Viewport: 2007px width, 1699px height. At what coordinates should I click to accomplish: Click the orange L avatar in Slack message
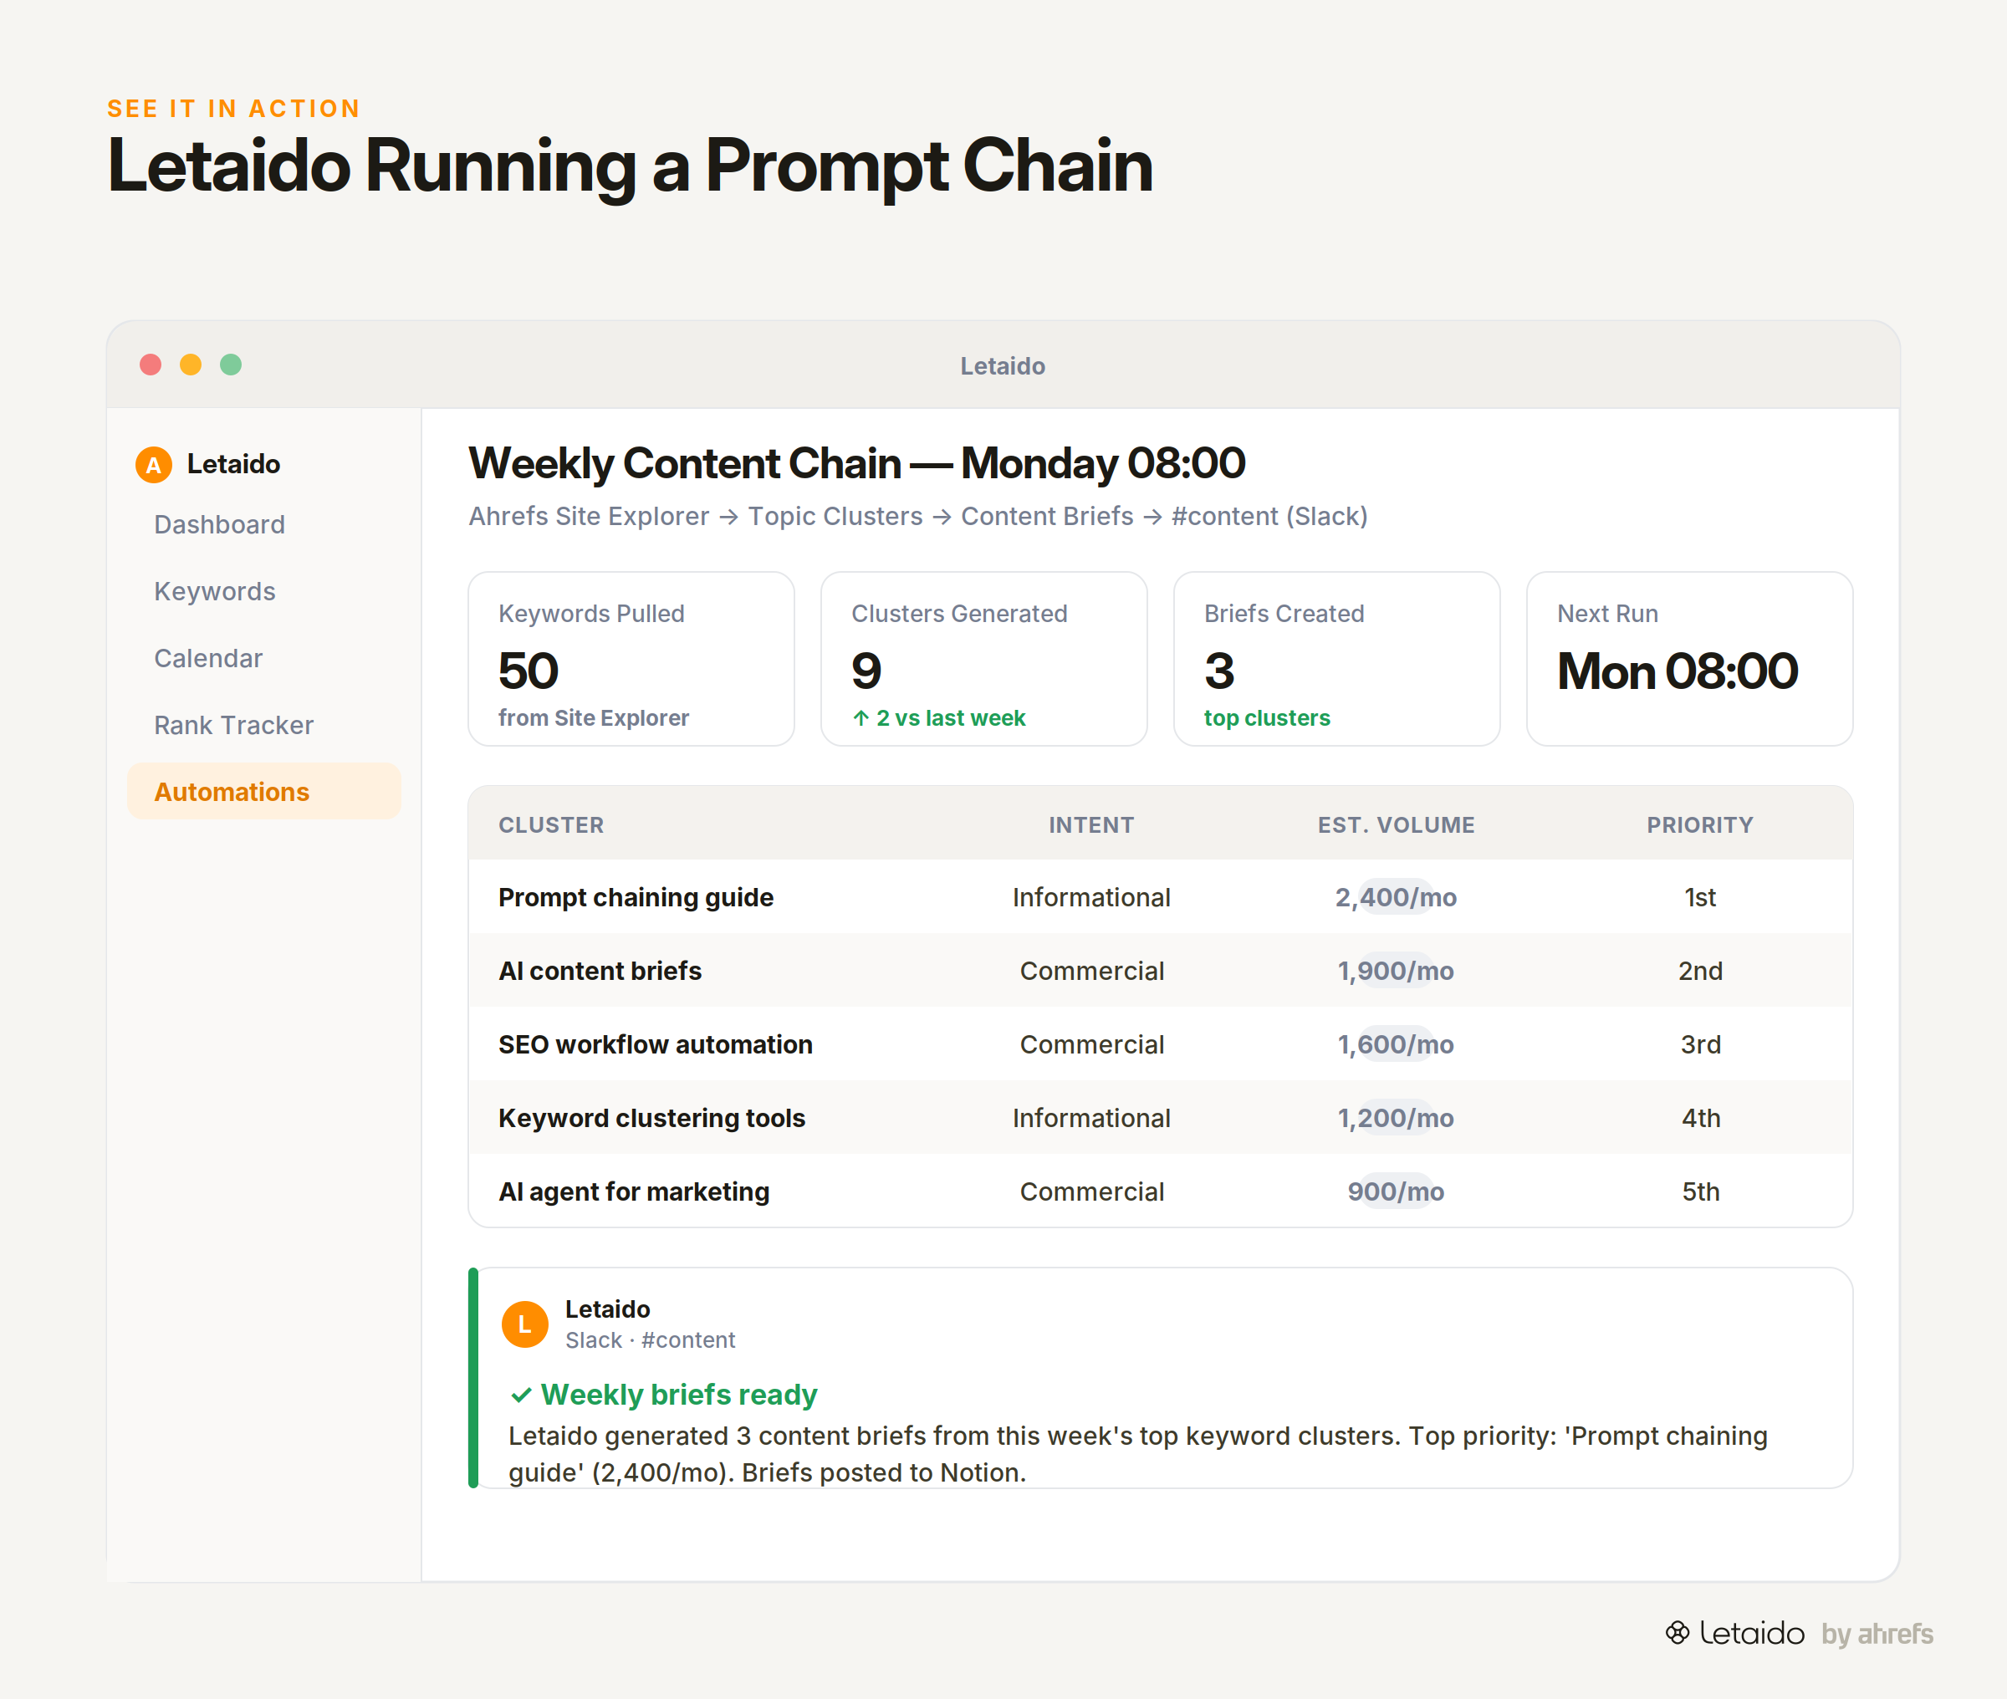coord(525,1324)
